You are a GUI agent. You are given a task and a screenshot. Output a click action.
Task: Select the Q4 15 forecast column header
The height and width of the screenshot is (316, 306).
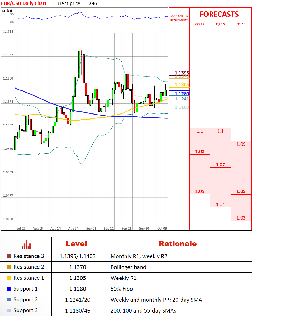pyautogui.click(x=220, y=24)
